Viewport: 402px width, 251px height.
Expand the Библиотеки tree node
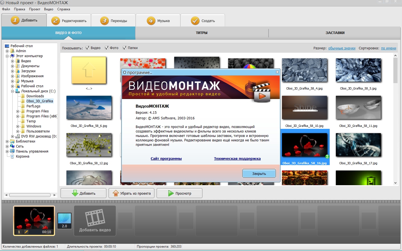coord(7,141)
